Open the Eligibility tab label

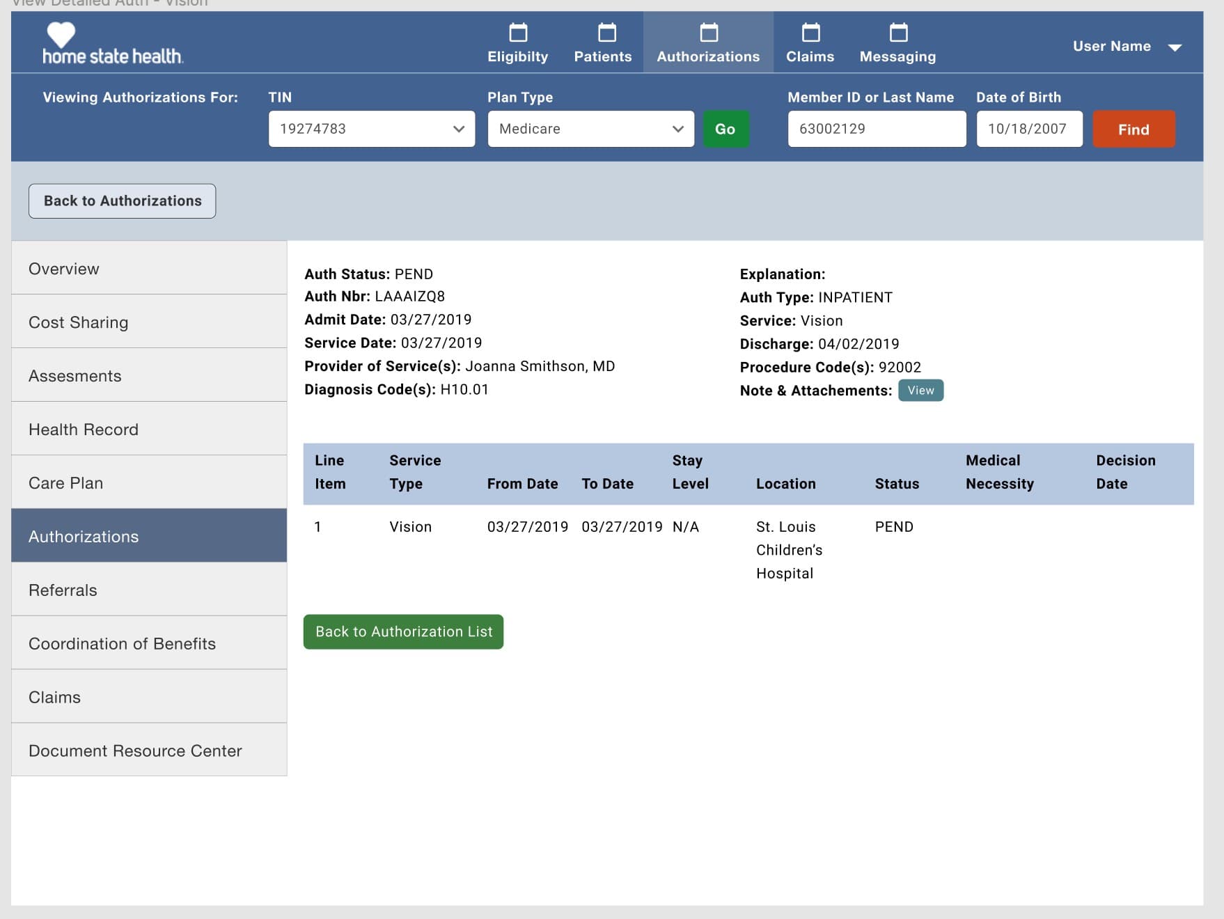coord(518,56)
